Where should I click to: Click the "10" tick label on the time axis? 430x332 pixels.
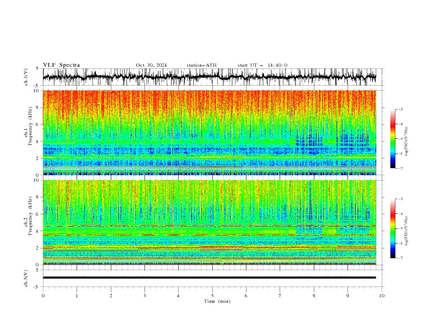click(x=382, y=296)
